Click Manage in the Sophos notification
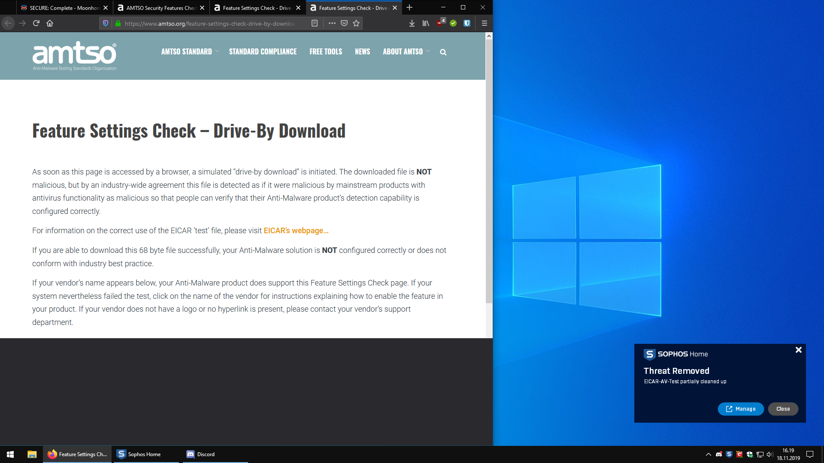Viewport: 824px width, 463px height. click(741, 409)
